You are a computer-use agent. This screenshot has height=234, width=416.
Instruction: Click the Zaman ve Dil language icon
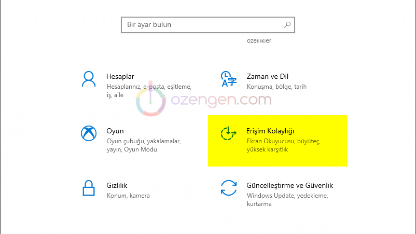coord(228,79)
